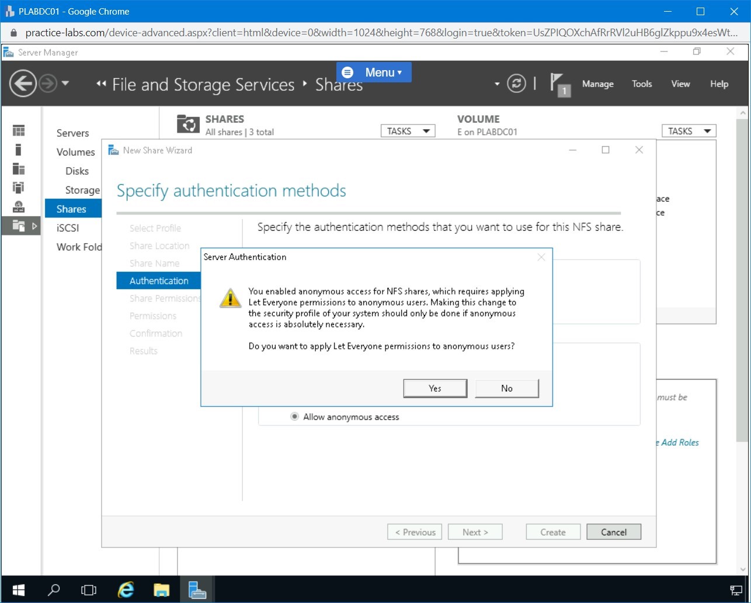Select Work Folders in navigation pane
Screen dimensions: 751x603
click(79, 247)
